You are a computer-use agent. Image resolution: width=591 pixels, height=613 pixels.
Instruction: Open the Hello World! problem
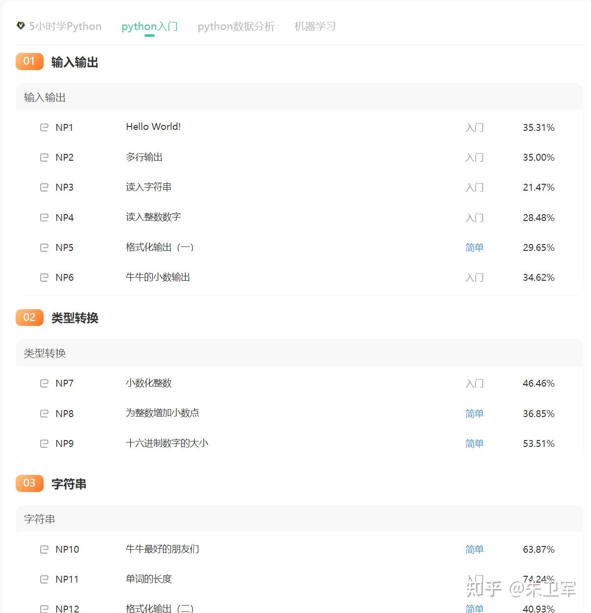153,127
